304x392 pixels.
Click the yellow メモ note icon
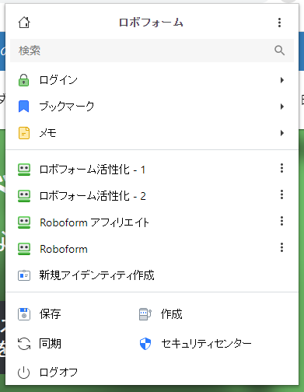tap(24, 133)
